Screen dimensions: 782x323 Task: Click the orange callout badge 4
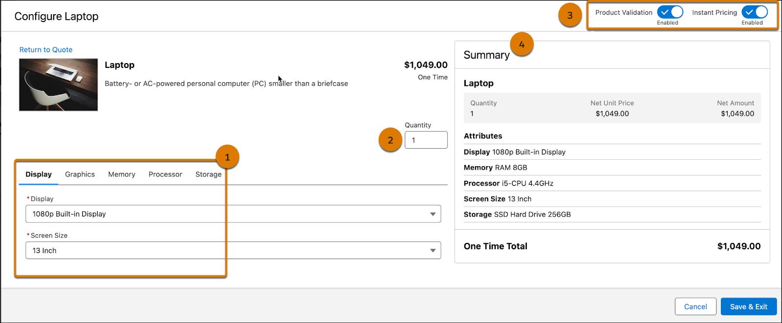pos(521,45)
